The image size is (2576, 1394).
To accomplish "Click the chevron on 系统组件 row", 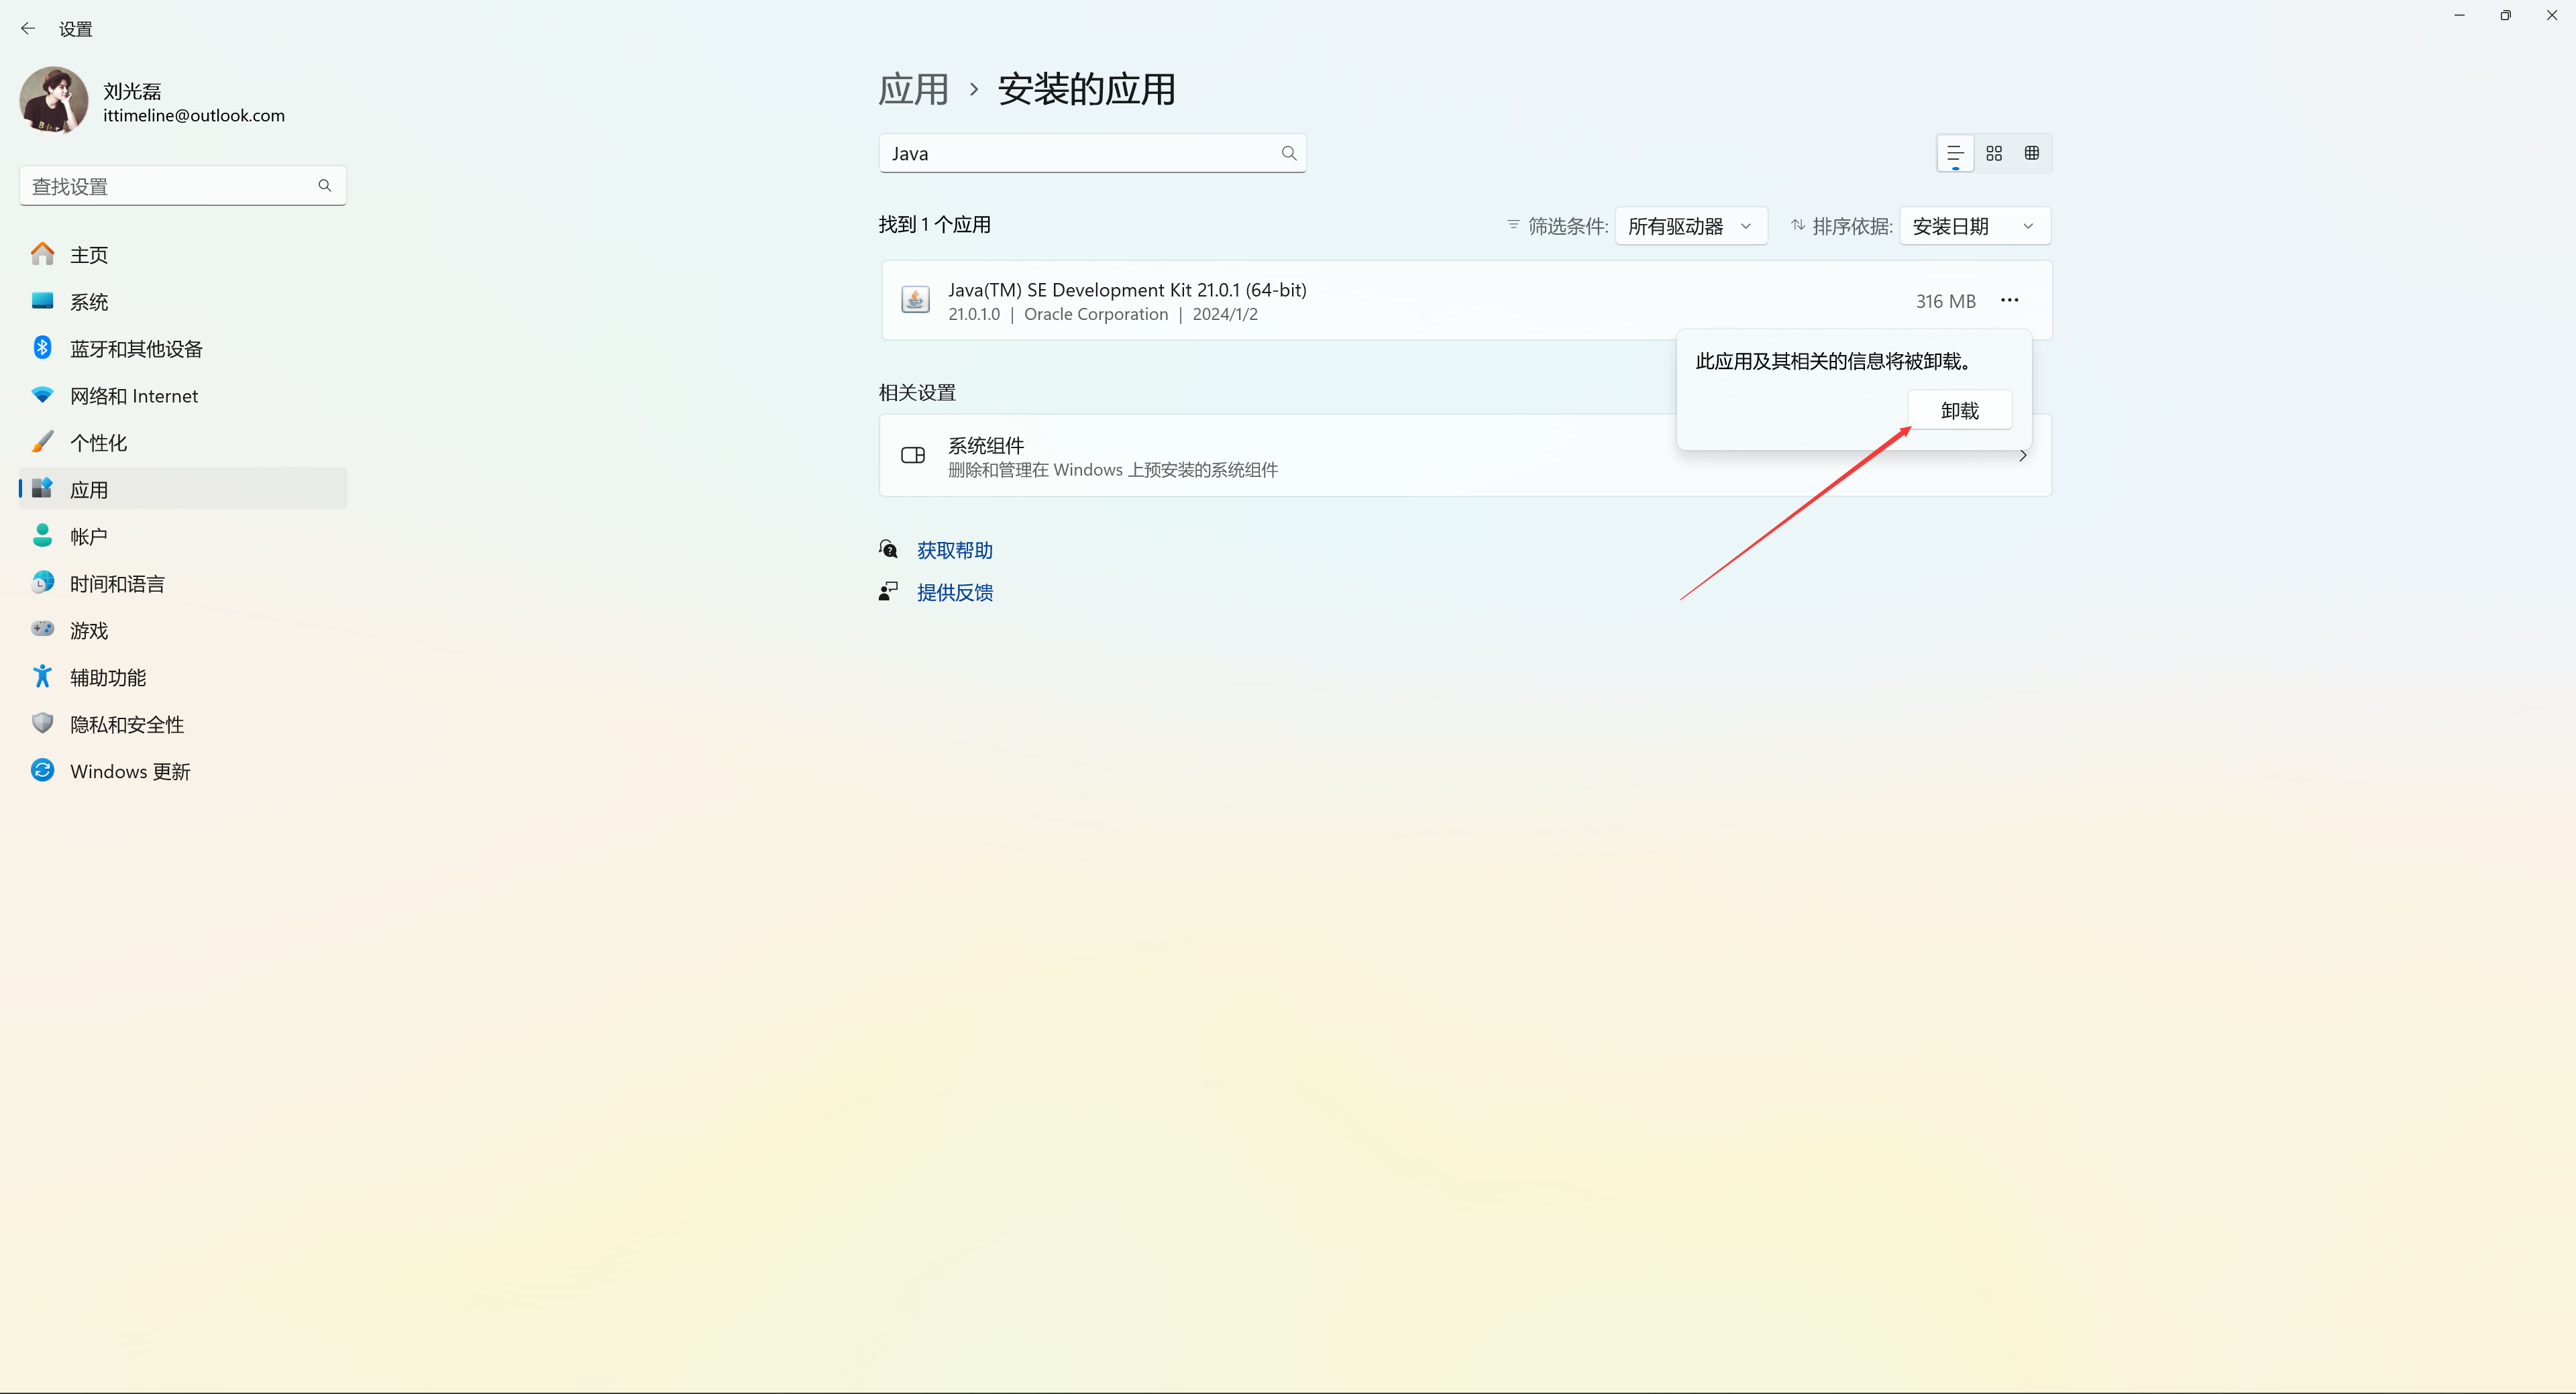I will (2023, 456).
